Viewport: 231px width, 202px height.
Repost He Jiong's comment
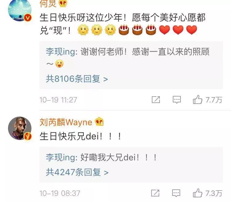[x=156, y=100]
